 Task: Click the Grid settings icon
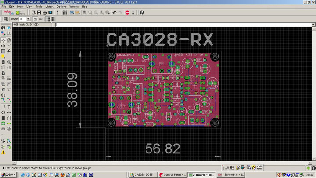coord(5,19)
